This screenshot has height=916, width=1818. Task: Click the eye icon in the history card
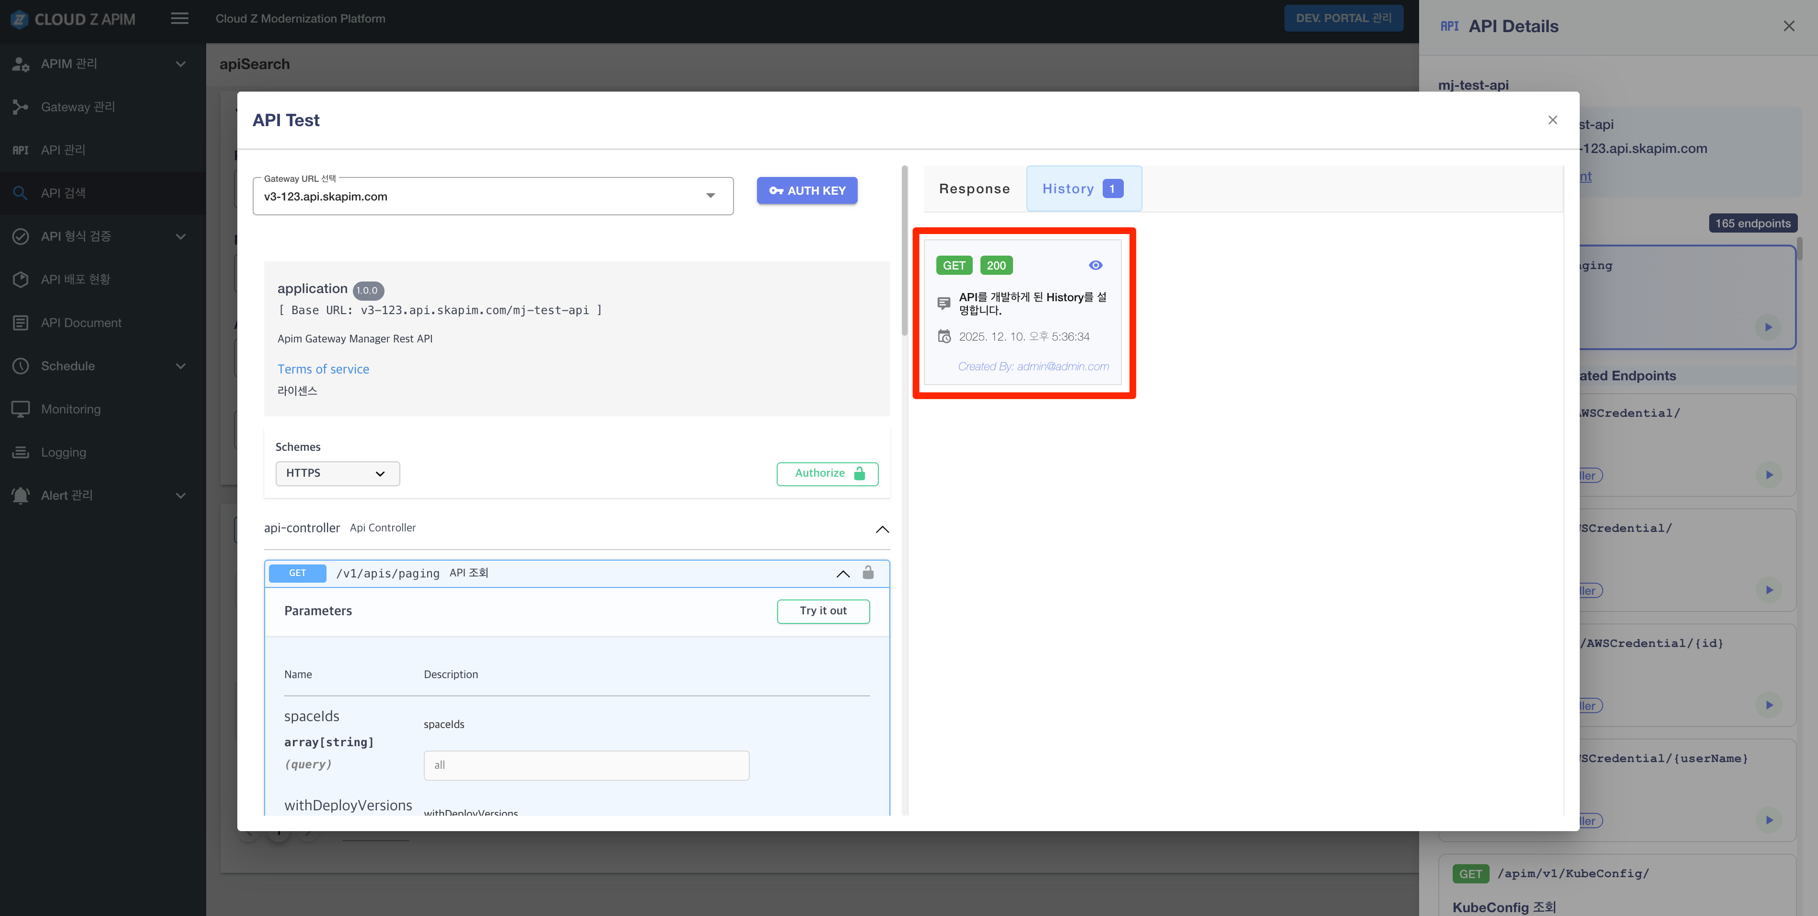tap(1095, 265)
